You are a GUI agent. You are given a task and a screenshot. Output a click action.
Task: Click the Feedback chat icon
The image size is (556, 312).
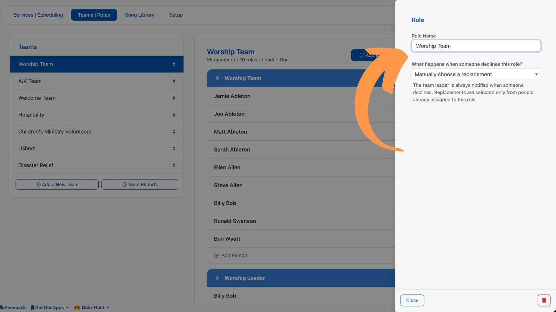(2, 307)
